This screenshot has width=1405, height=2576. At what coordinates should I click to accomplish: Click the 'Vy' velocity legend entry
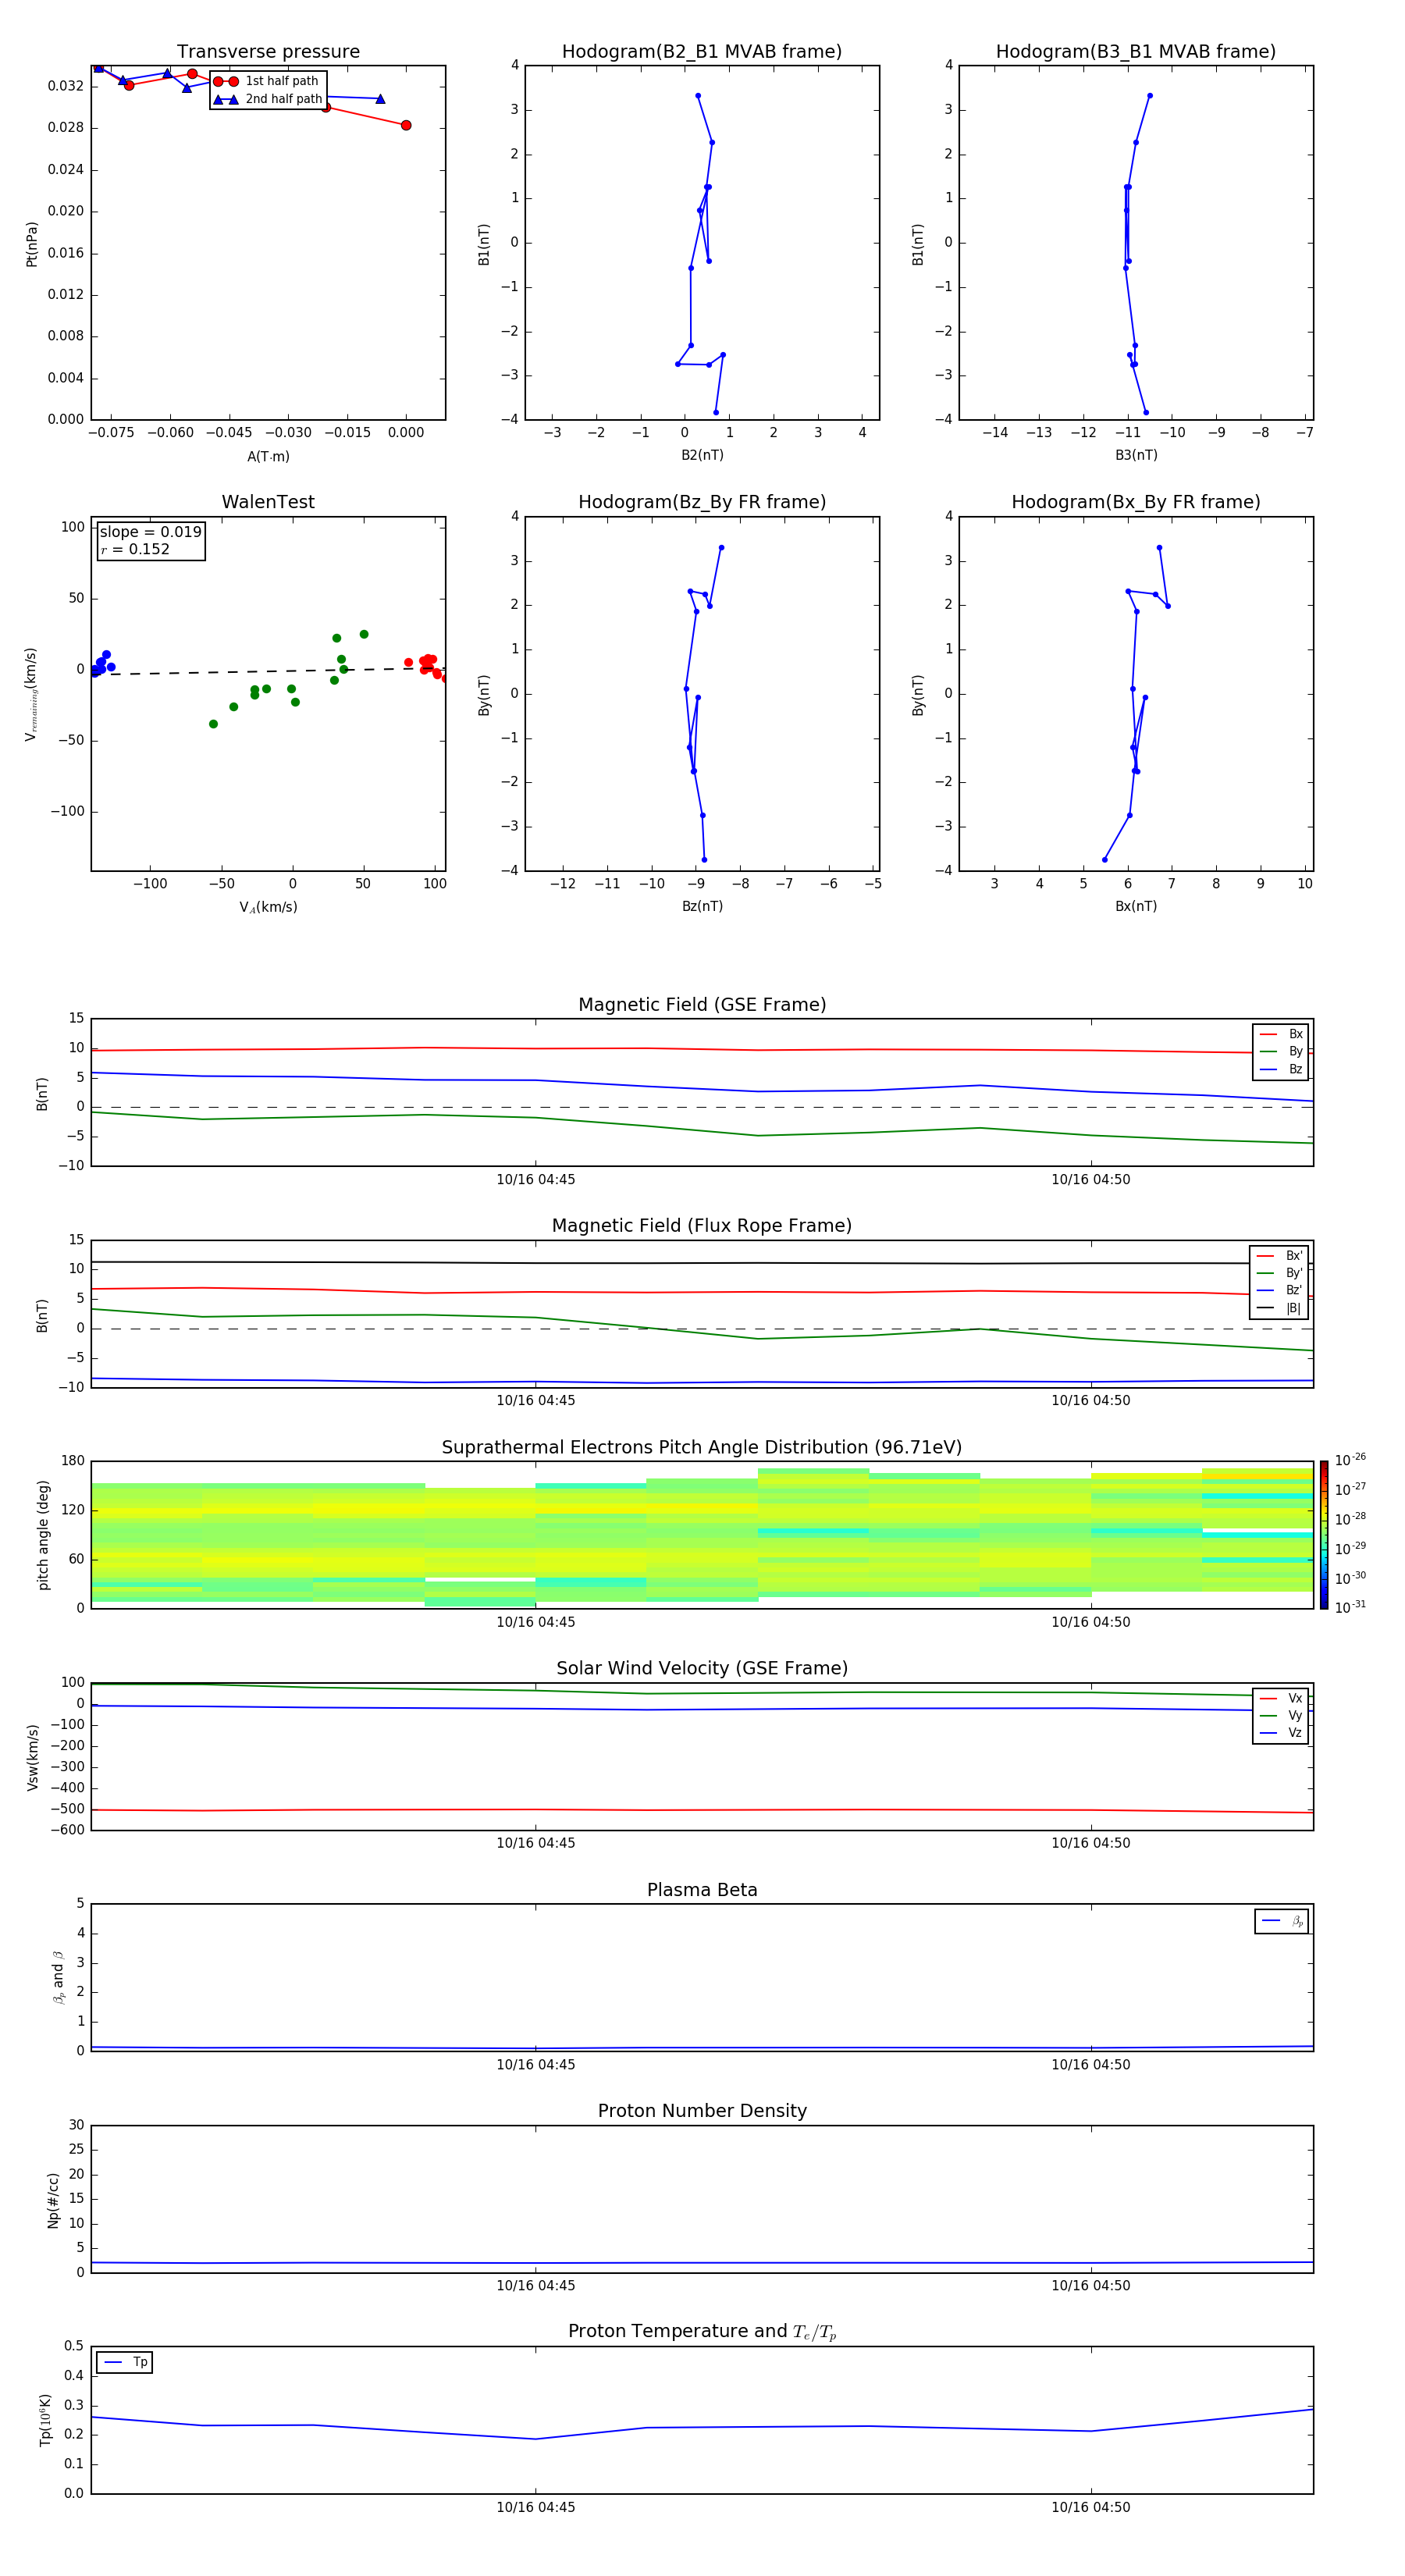[x=1281, y=1715]
